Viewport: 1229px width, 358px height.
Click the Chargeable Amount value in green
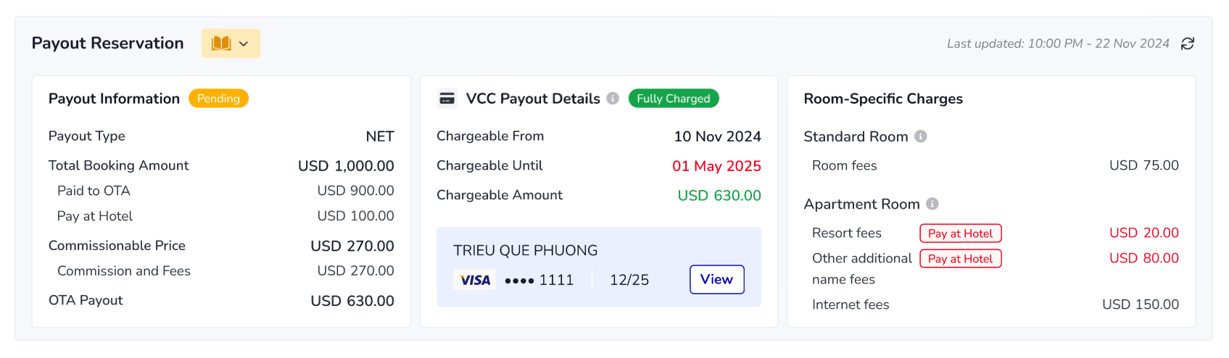tap(719, 196)
